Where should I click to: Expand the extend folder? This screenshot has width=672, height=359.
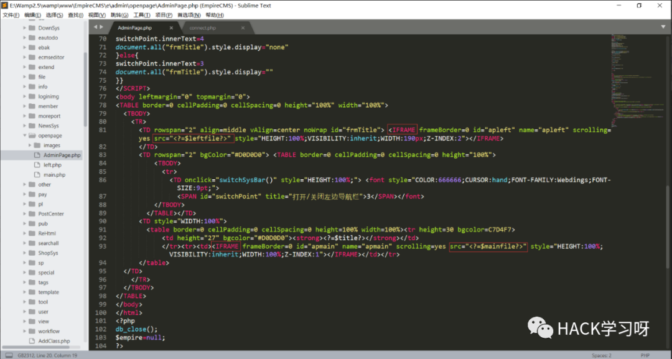point(24,67)
